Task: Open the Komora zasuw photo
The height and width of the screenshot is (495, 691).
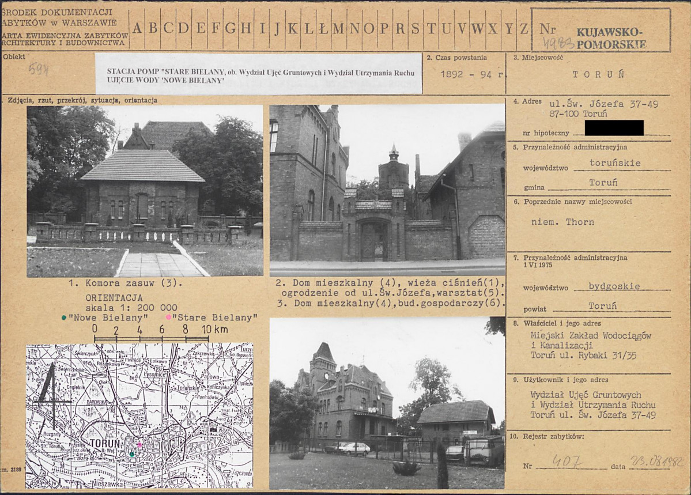Action: (x=145, y=191)
